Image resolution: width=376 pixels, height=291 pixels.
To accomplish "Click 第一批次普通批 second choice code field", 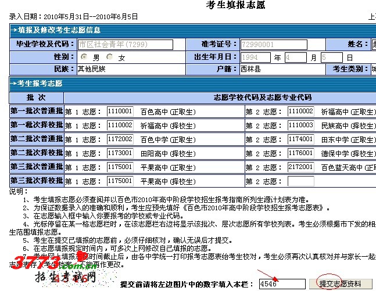I will pos(300,111).
